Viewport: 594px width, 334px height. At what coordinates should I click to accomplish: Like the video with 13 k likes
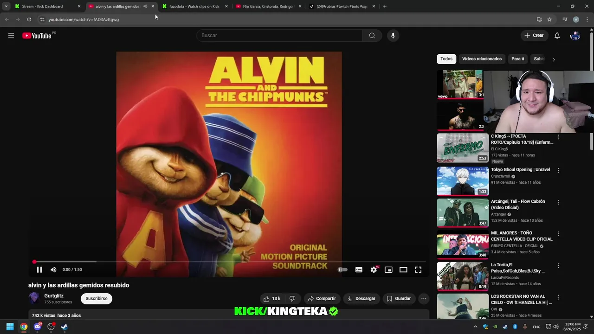click(272, 299)
